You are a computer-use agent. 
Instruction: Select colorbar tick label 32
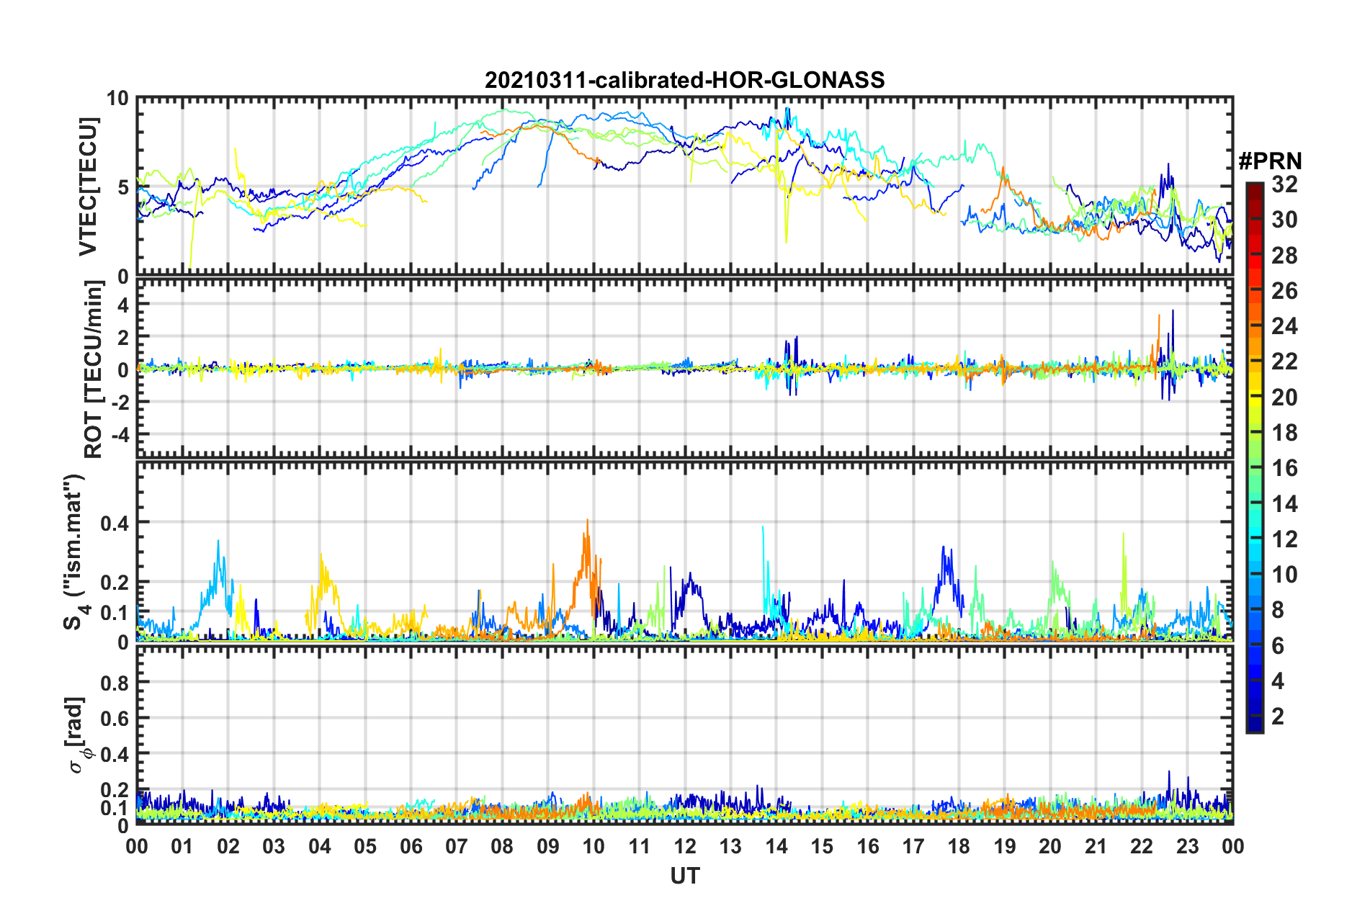point(1284,184)
